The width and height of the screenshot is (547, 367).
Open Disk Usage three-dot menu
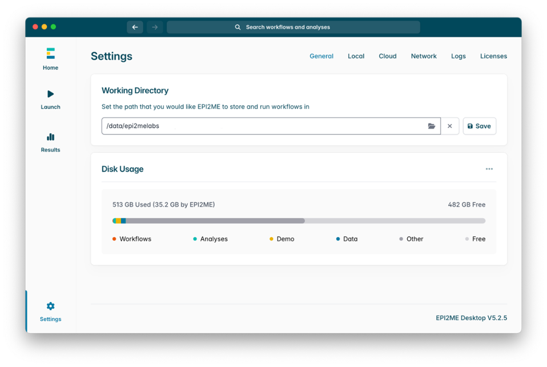(489, 169)
